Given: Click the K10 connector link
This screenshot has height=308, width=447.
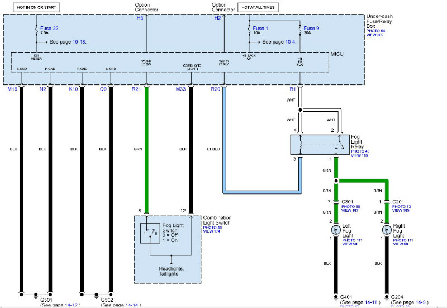Looking at the screenshot, I should (x=73, y=89).
